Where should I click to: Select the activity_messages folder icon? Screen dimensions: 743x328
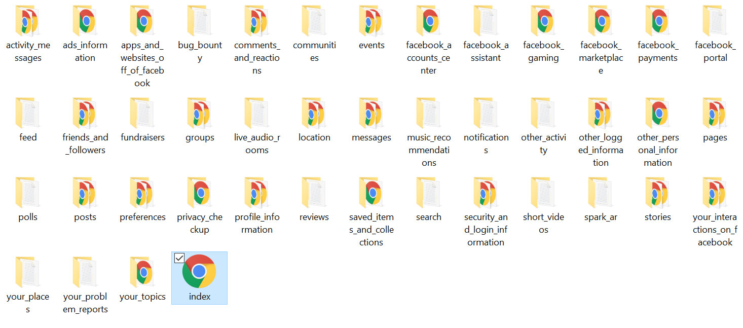28,21
